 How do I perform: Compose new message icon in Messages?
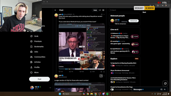(x=161, y=90)
